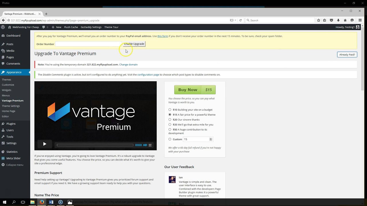The image size is (367, 206).
Task: Reload the page with the refresh icon
Action: [240, 20]
